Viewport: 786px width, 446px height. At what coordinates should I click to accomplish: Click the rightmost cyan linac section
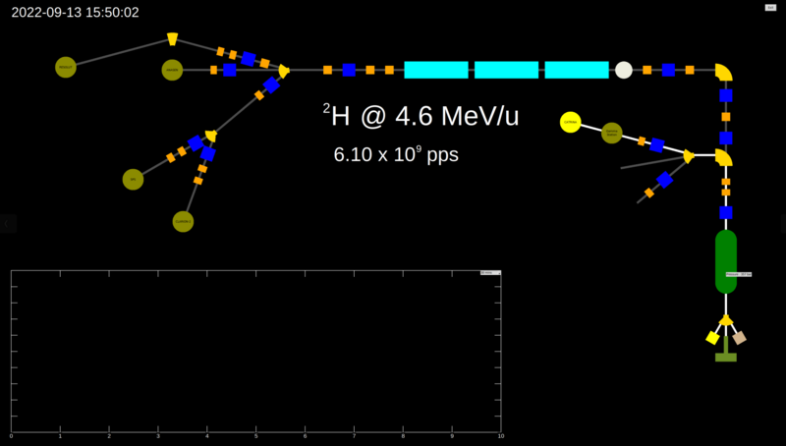[x=577, y=70]
